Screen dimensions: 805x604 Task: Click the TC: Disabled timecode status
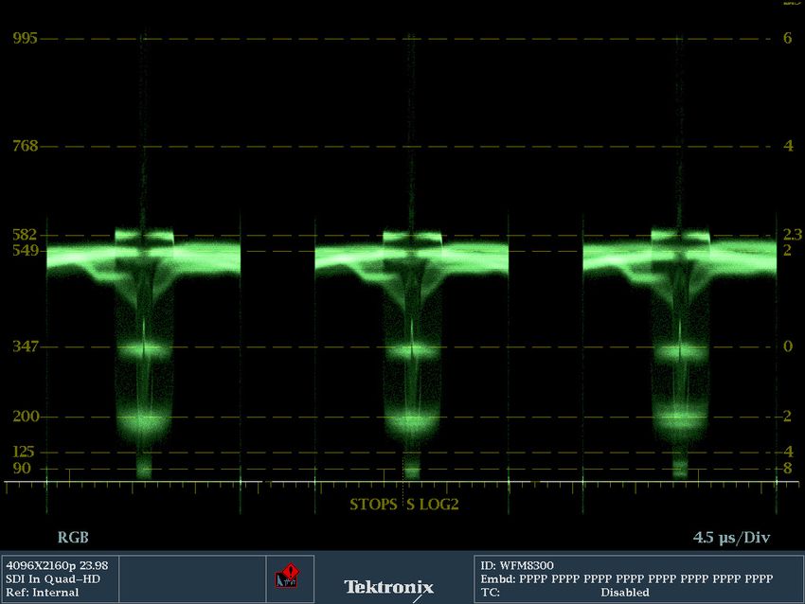point(564,593)
